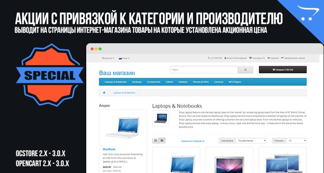Click the MacBook image in Акции block

click(123, 127)
